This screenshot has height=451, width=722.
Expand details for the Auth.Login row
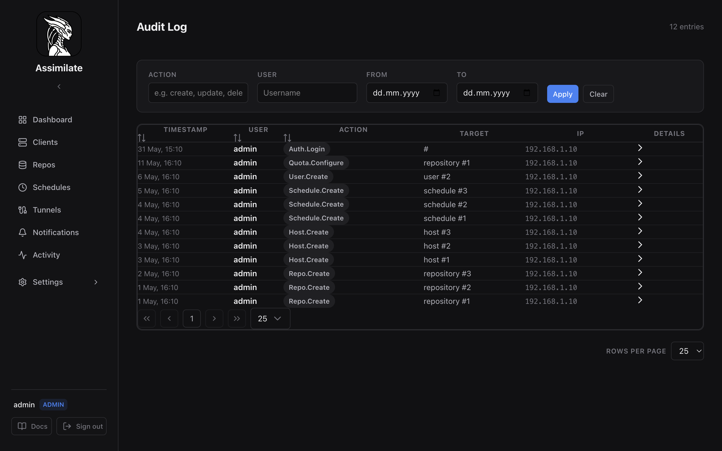[x=640, y=148]
